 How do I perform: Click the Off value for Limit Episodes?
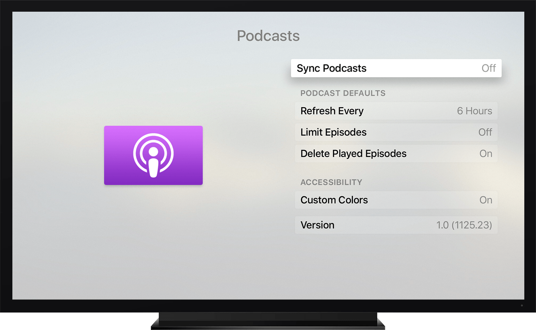point(485,132)
